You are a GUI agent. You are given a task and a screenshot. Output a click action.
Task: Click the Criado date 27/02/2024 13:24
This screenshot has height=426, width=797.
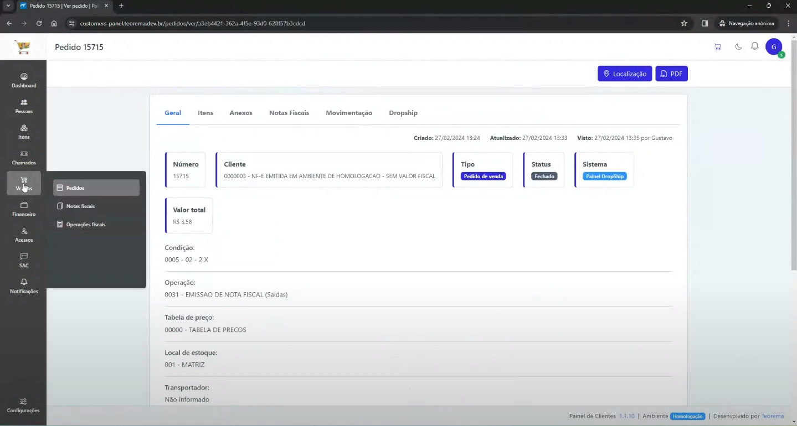[x=447, y=138]
